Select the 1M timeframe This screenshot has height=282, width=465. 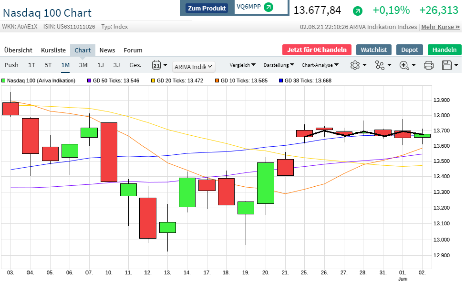(65, 65)
